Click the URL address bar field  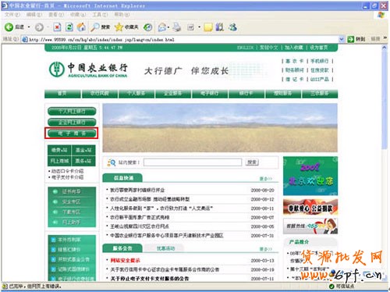point(183,40)
